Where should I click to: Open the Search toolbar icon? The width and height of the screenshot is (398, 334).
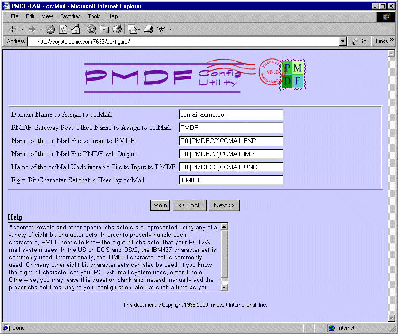click(x=92, y=29)
